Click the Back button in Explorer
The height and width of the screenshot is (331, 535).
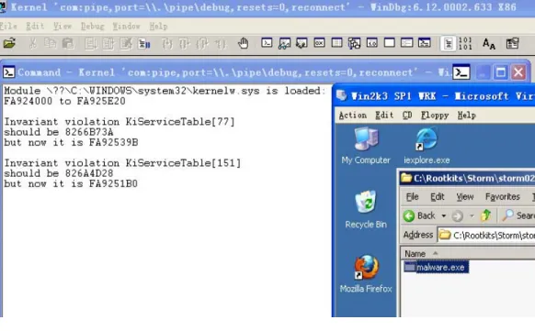[419, 215]
